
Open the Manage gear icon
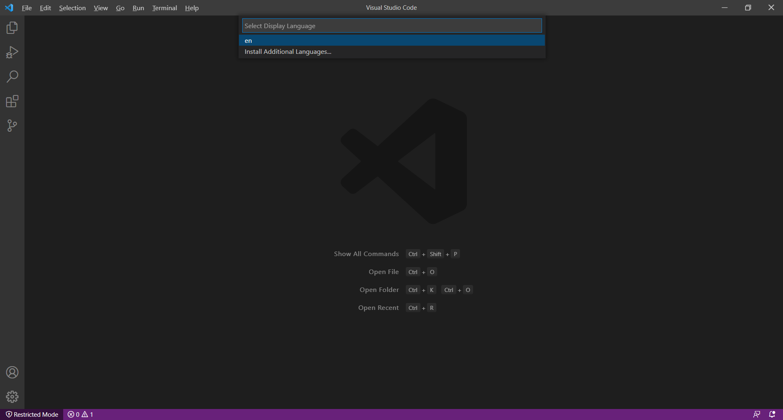[12, 397]
